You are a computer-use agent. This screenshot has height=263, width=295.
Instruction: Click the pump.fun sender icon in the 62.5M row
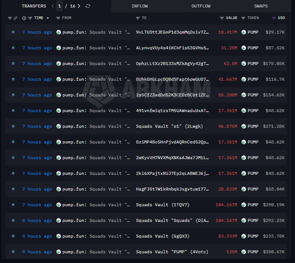[x=59, y=64]
